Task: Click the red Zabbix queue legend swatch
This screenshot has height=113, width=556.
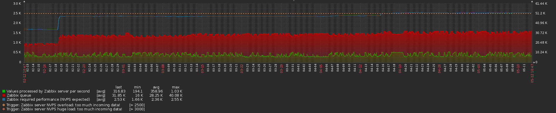Action: 4,95
